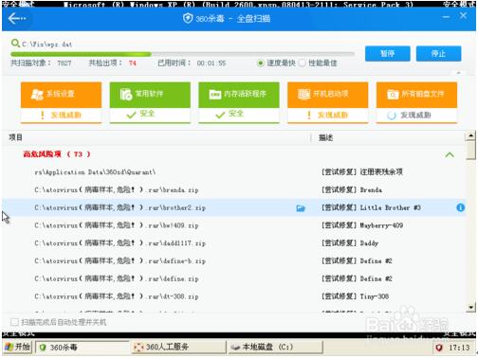Click the elapsed time 00:01:55

(x=211, y=63)
